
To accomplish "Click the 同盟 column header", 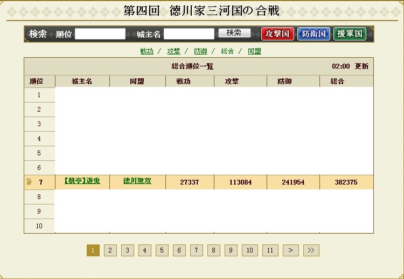I will (137, 81).
